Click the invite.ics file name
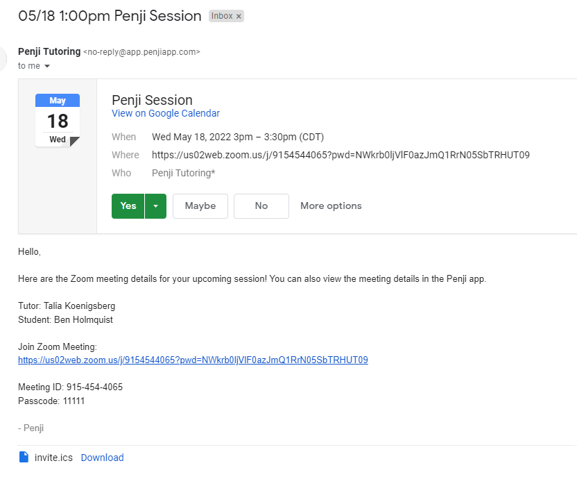The width and height of the screenshot is (577, 477). [53, 458]
